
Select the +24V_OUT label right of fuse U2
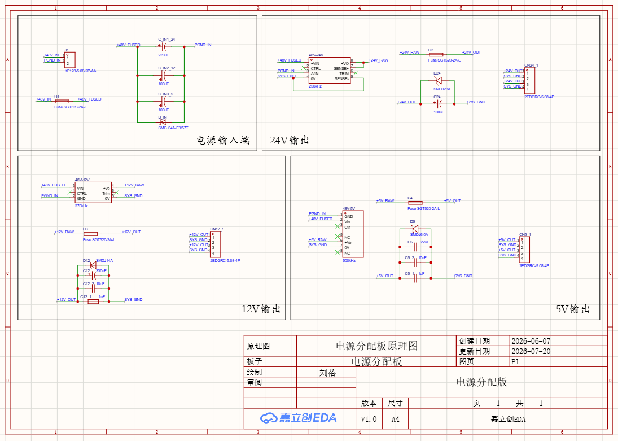point(472,52)
